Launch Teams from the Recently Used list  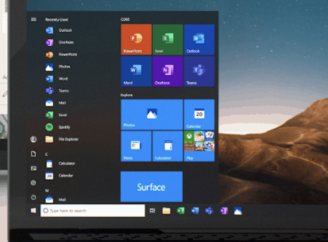coord(57,91)
